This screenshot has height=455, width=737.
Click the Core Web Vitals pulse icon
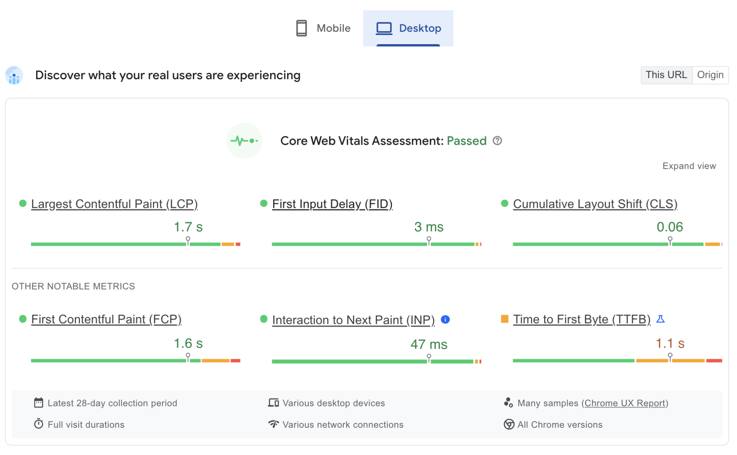[x=244, y=141]
